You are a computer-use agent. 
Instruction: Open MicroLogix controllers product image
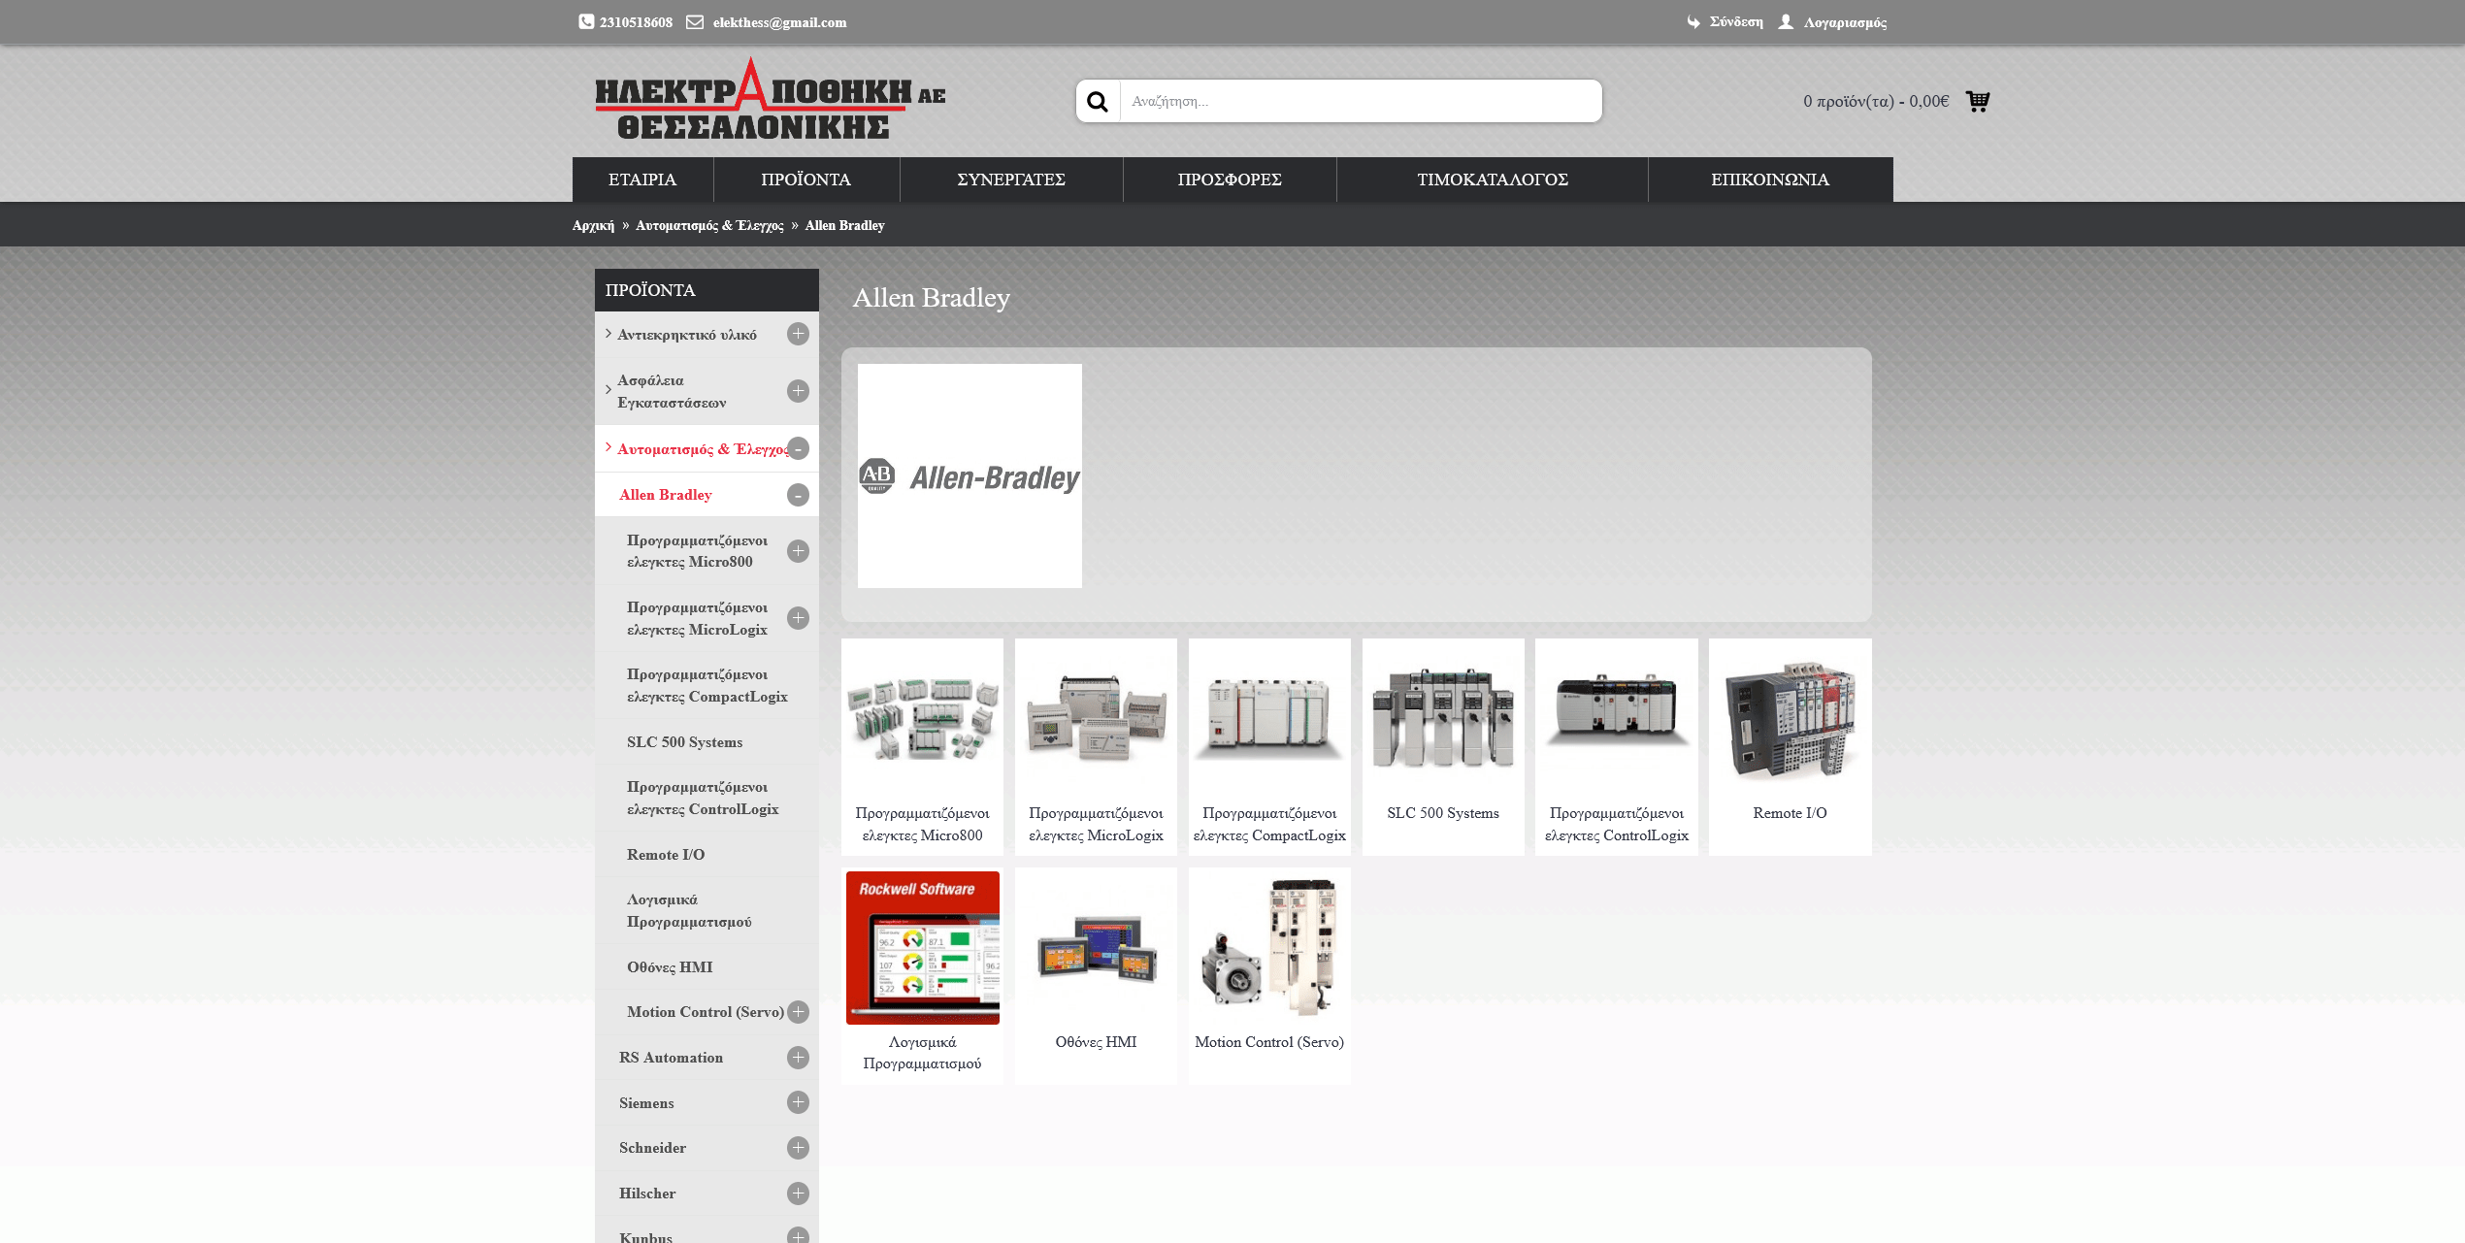1096,719
